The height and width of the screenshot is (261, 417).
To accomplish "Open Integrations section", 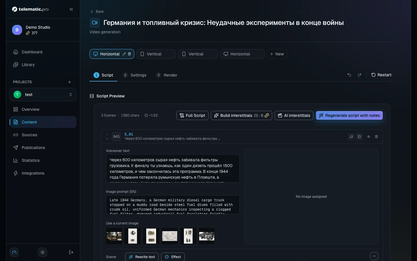I will [x=43, y=173].
